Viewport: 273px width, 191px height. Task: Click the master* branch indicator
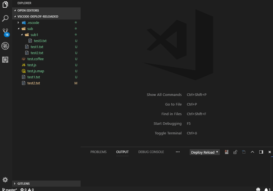(x=10, y=189)
